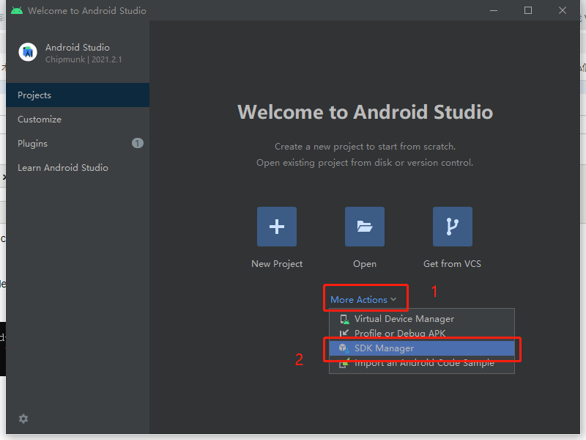This screenshot has height=440, width=586.
Task: Open the settings gear in sidebar
Action: click(x=23, y=419)
